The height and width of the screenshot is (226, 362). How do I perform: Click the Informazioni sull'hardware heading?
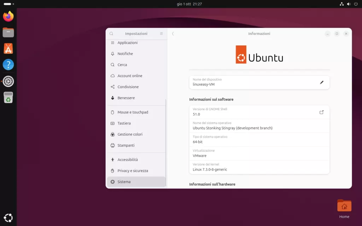click(x=212, y=184)
